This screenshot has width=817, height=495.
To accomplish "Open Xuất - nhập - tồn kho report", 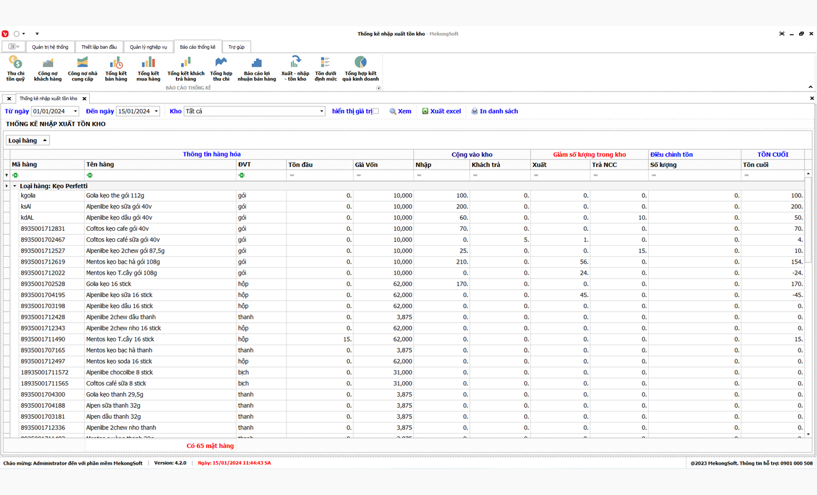I will pyautogui.click(x=295, y=69).
